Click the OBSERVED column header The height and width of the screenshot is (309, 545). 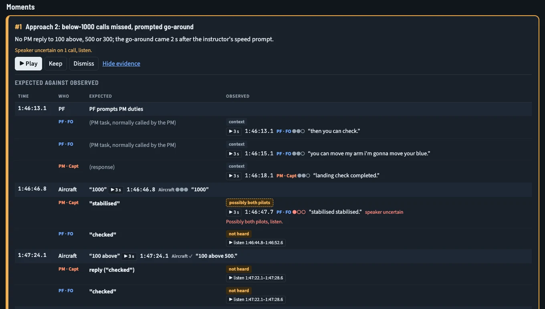coord(238,96)
